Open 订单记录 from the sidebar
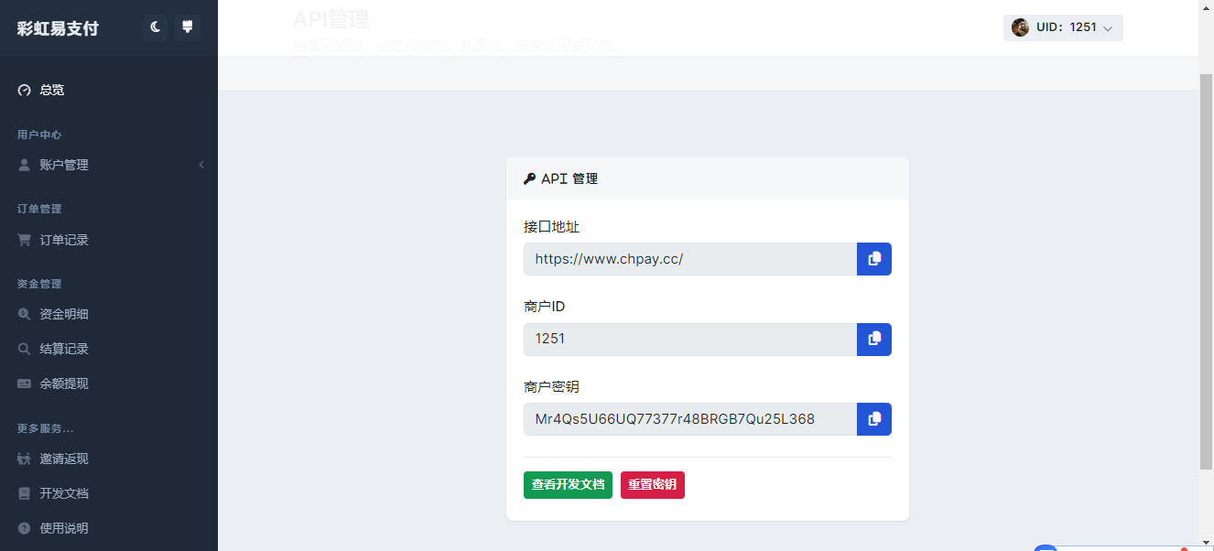 [64, 240]
